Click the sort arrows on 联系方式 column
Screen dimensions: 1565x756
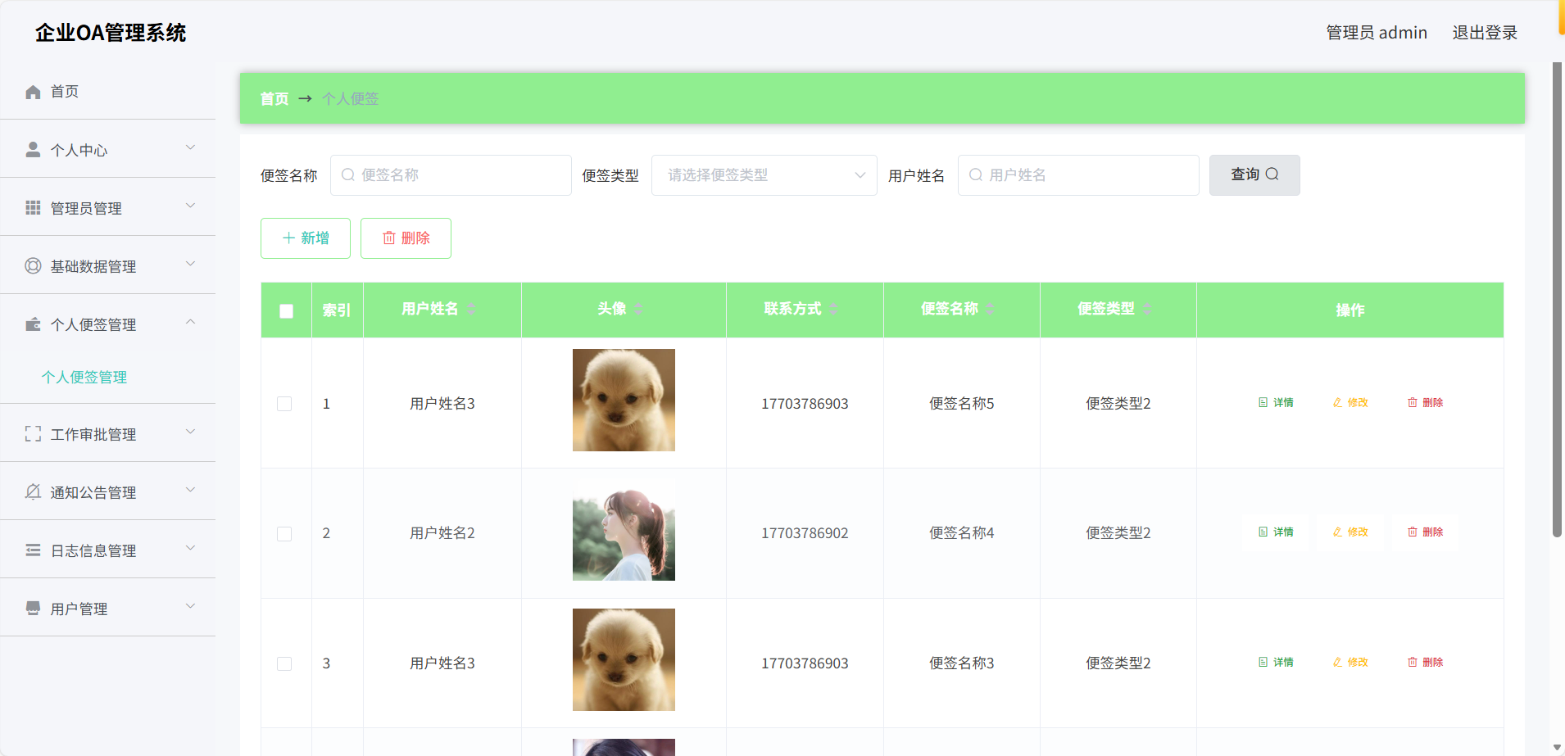(833, 309)
